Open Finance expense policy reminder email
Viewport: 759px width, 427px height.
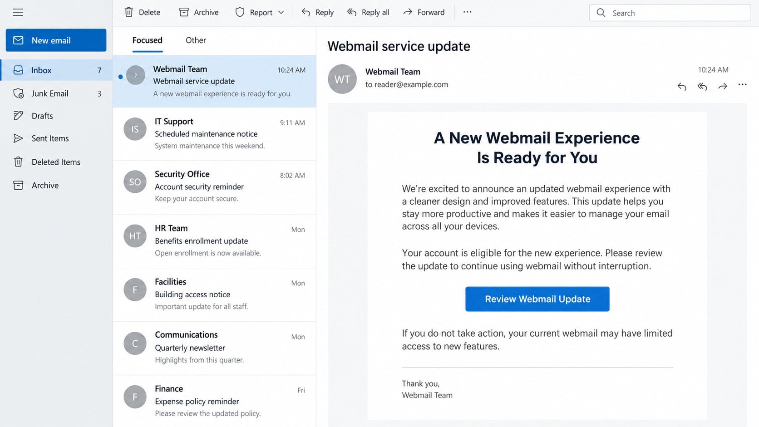click(x=214, y=401)
